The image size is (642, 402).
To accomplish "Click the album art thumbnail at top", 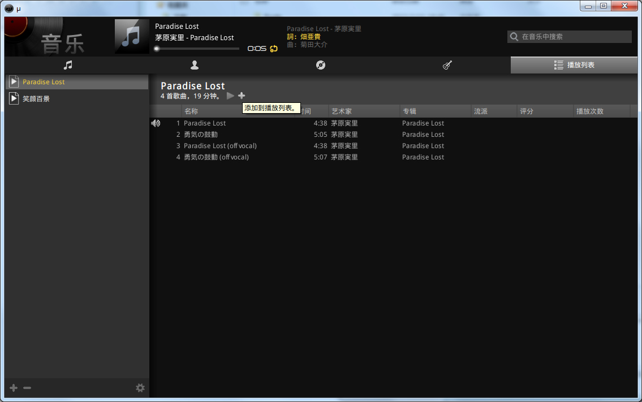I will tap(132, 36).
